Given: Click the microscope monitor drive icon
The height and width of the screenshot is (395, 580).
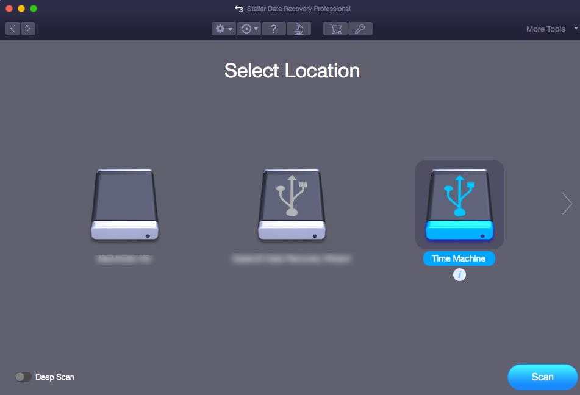Looking at the screenshot, I should click(299, 29).
